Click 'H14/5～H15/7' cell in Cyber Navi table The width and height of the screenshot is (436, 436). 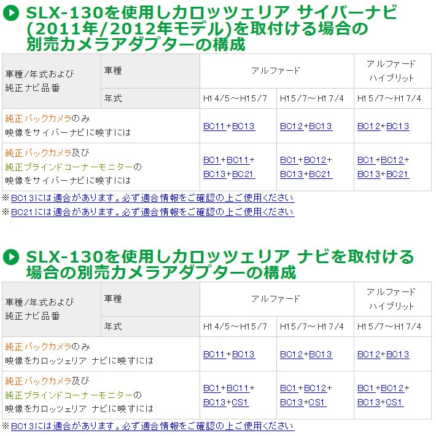[x=238, y=98]
